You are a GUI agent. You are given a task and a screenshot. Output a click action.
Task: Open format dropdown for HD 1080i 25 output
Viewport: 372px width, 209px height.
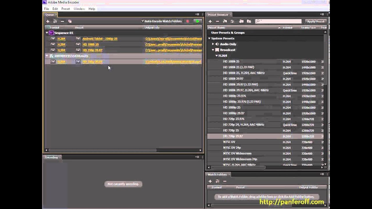pos(53,44)
